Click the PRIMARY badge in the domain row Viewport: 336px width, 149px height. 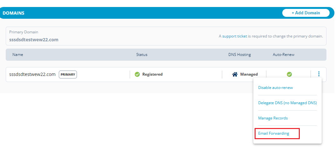[68, 74]
